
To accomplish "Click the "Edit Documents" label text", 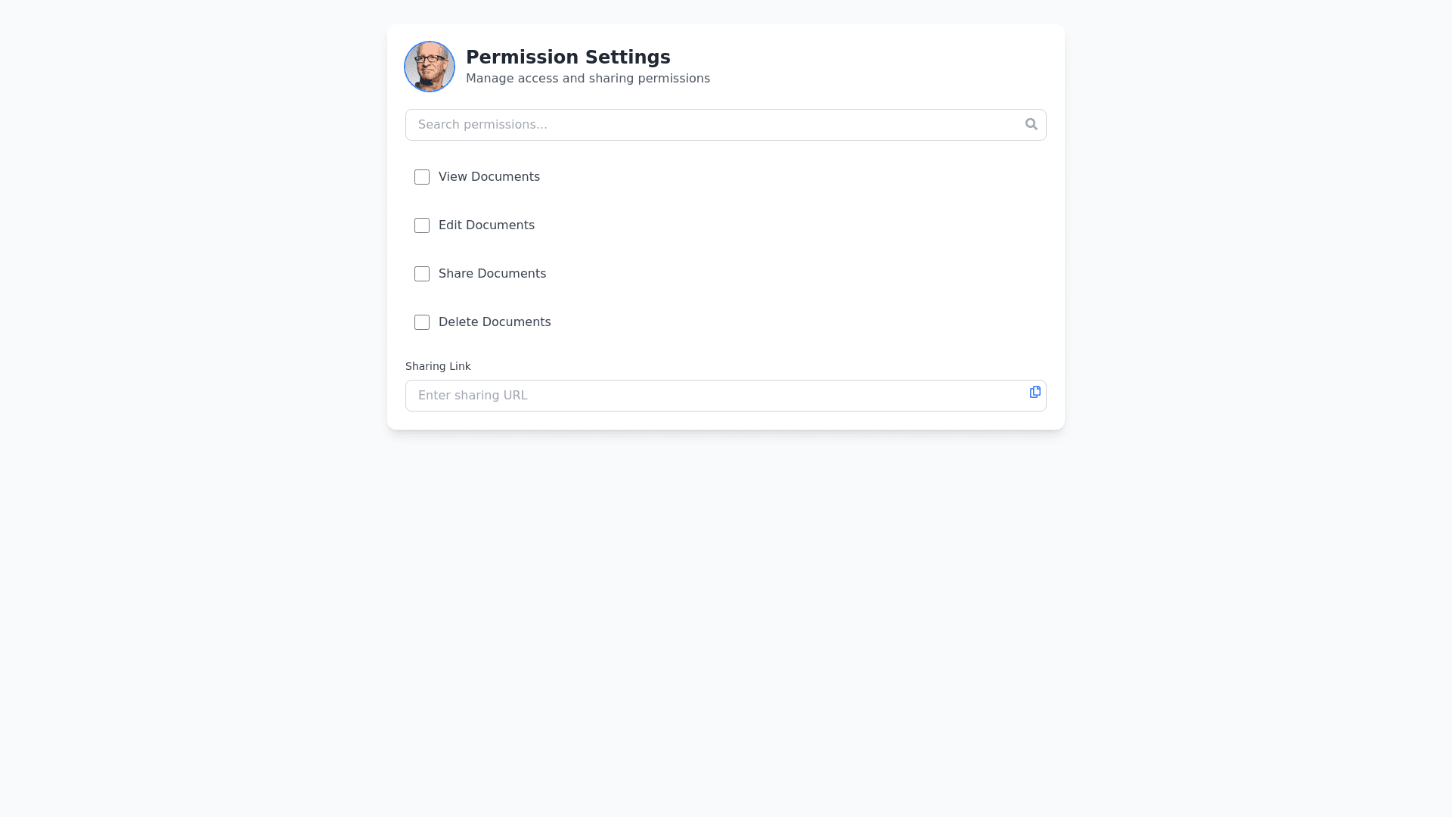I will [x=486, y=225].
